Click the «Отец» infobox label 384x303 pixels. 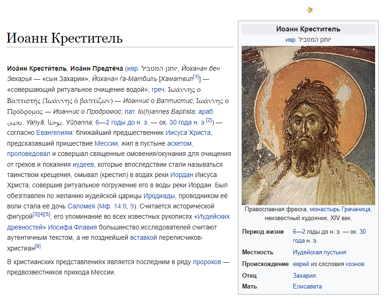coord(249,275)
